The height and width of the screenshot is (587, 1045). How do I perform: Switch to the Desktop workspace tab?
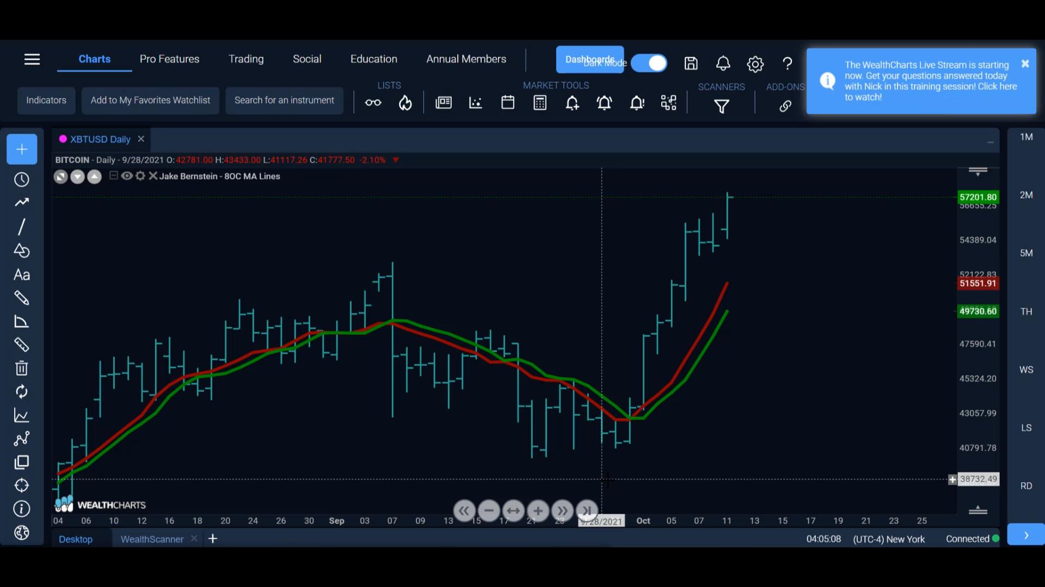click(76, 539)
